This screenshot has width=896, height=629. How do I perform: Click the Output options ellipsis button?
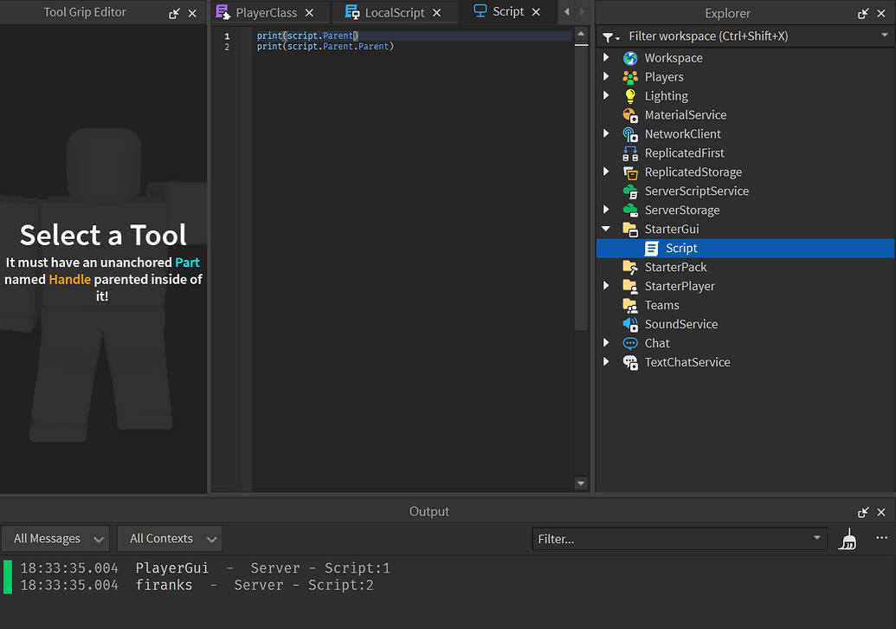tap(881, 538)
